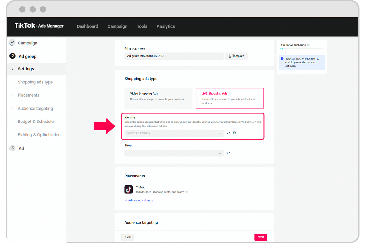Open the Analytics menu
Image resolution: width=365 pixels, height=243 pixels.
coord(165,26)
